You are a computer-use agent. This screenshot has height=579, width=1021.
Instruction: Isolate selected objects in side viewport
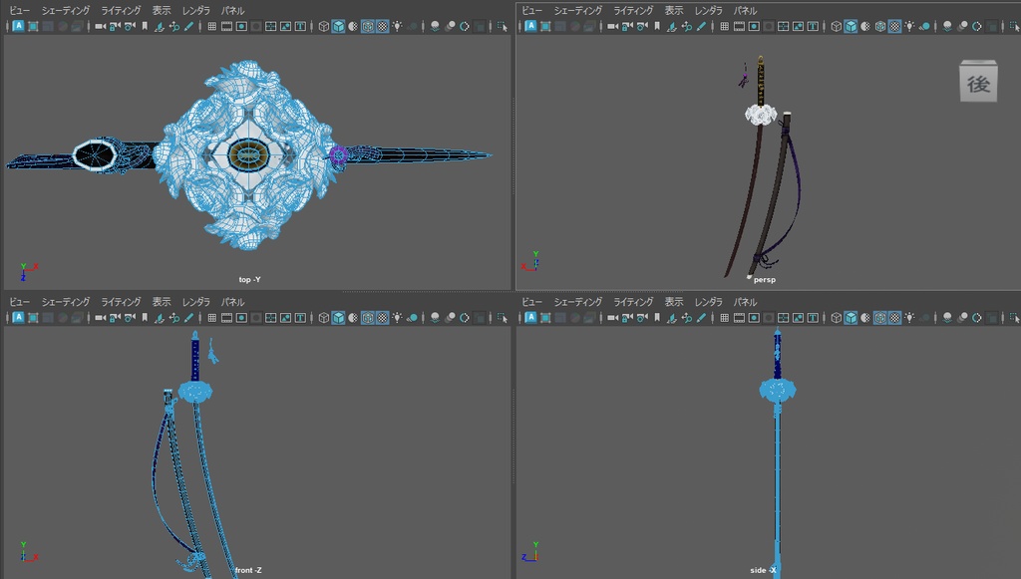[1014, 318]
